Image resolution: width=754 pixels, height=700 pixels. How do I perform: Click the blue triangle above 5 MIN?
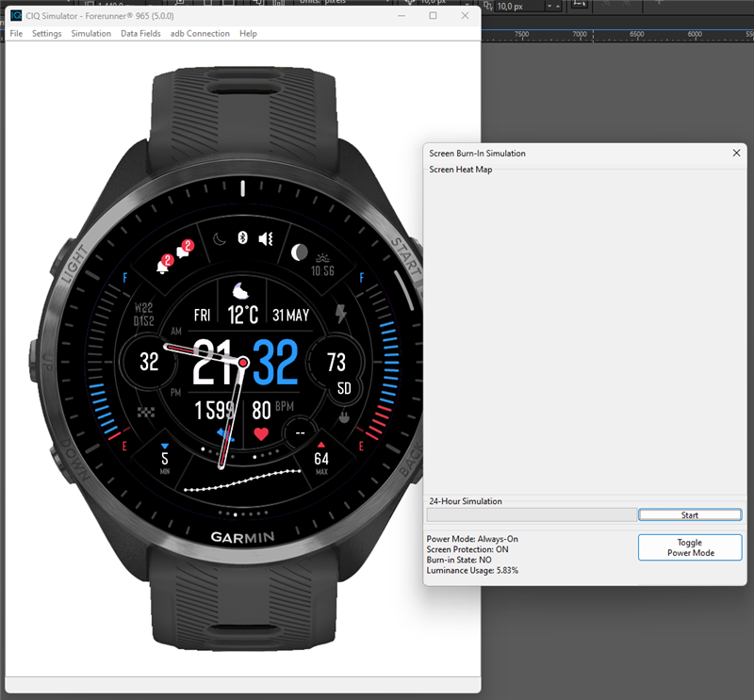tap(165, 447)
